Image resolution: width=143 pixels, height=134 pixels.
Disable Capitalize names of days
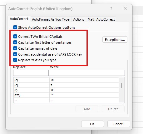pos(15,48)
